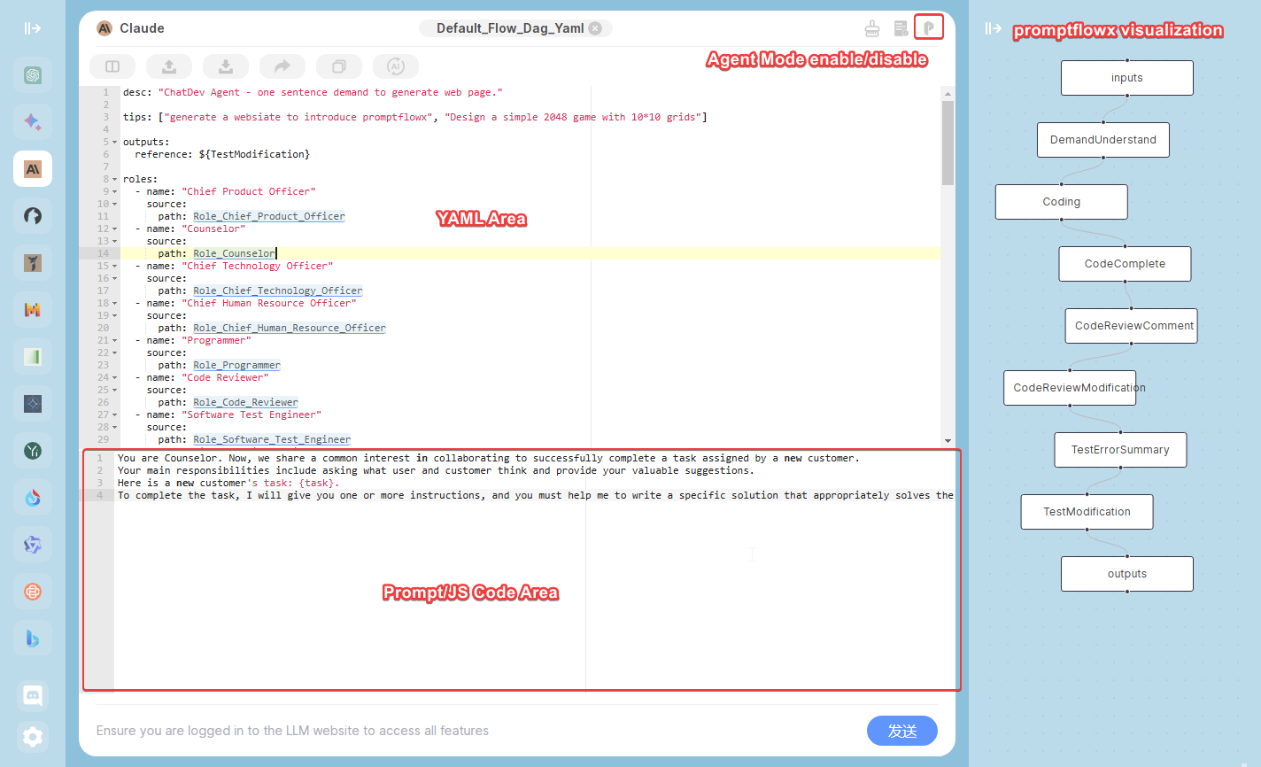The image size is (1261, 767).
Task: Remove the Default_Flow_Dag_Yaml tag
Action: tap(595, 28)
